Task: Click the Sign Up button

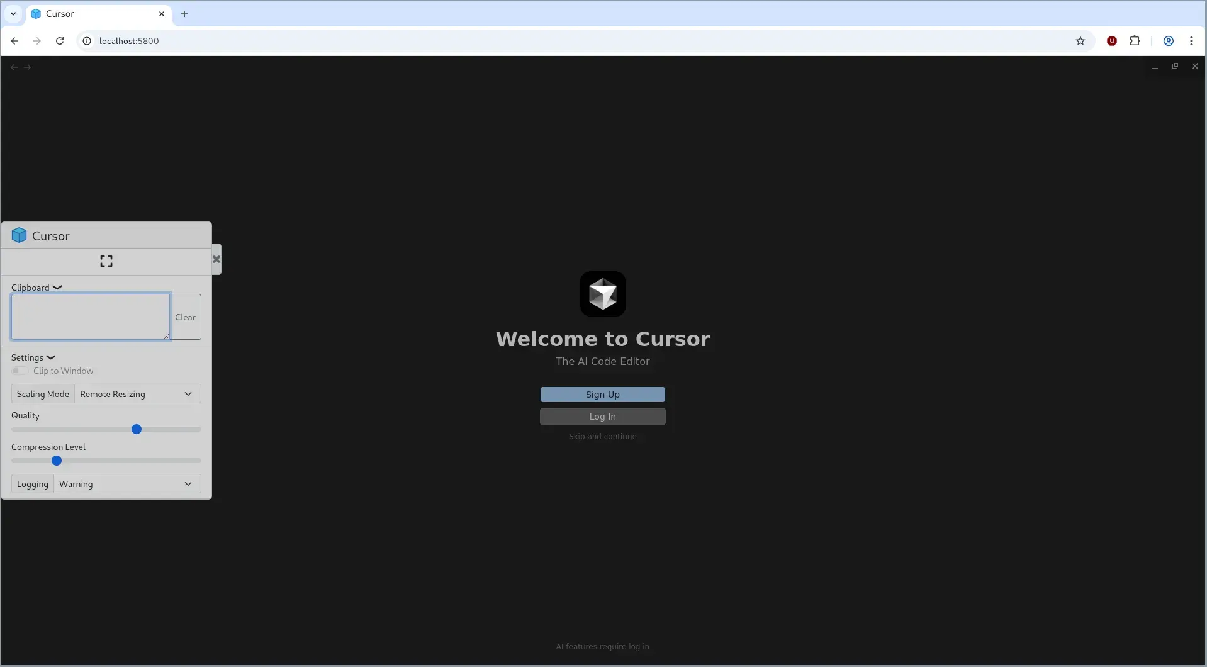Action: coord(603,395)
